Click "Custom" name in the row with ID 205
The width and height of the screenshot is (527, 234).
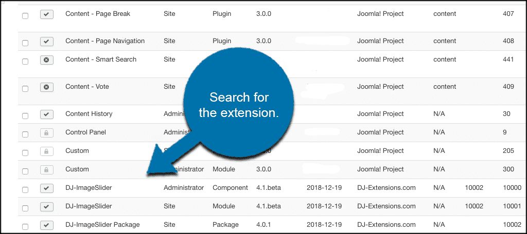(x=77, y=150)
